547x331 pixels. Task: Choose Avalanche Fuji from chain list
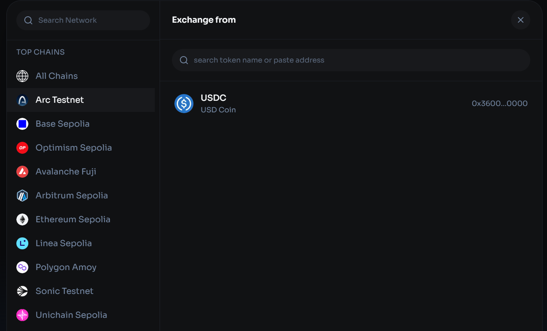click(81, 172)
